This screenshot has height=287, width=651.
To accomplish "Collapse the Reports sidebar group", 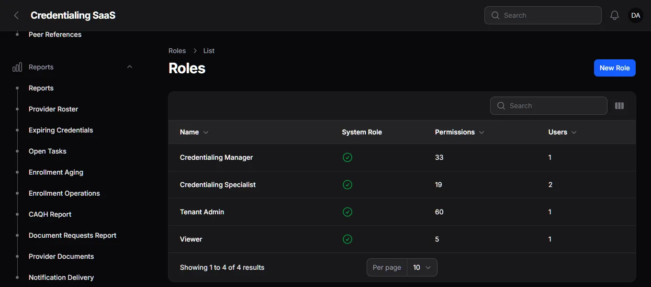I will coord(130,67).
